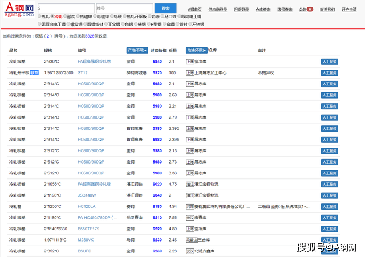The width and height of the screenshot is (365, 257).
Task: Click 上海展志加工中心 warehouse text
Action: click(x=210, y=73)
